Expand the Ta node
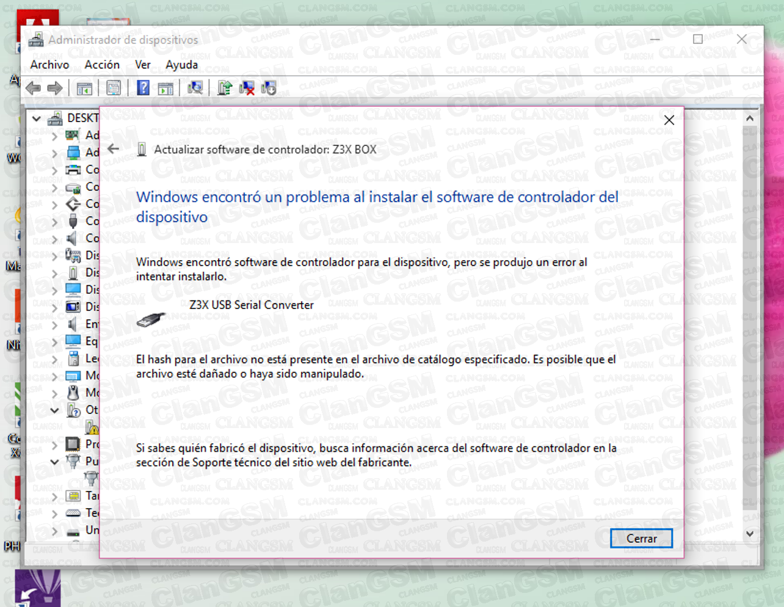Image resolution: width=784 pixels, height=607 pixels. click(54, 496)
